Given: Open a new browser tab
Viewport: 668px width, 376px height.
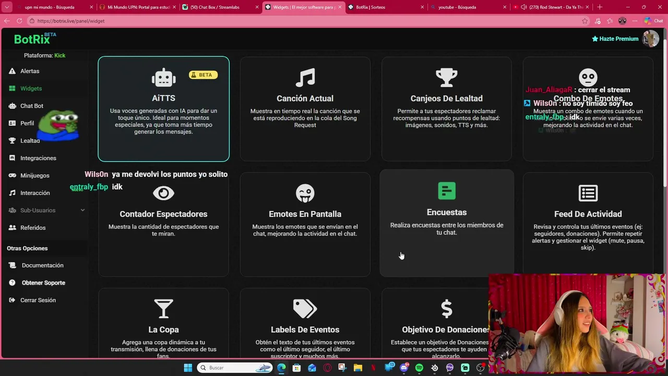Looking at the screenshot, I should (600, 7).
